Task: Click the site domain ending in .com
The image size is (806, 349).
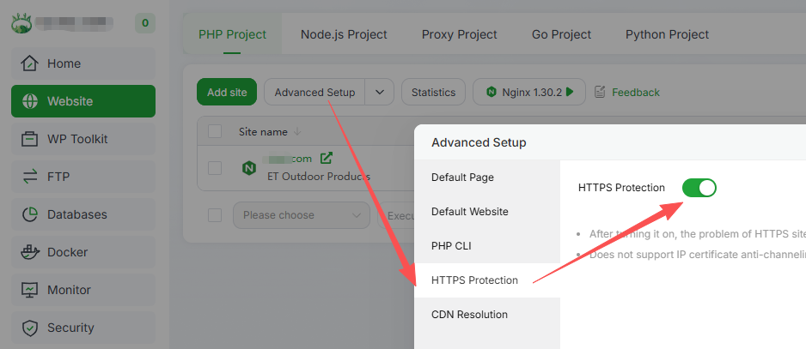Action: [287, 159]
